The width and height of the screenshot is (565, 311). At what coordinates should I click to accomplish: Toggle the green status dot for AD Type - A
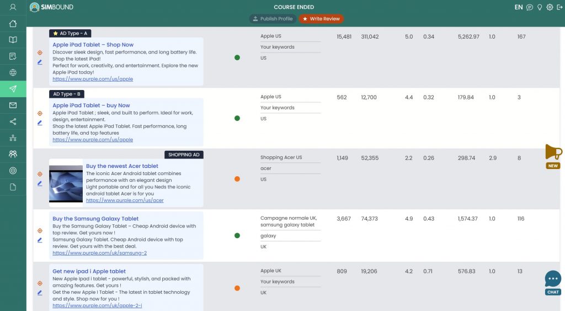coord(237,57)
